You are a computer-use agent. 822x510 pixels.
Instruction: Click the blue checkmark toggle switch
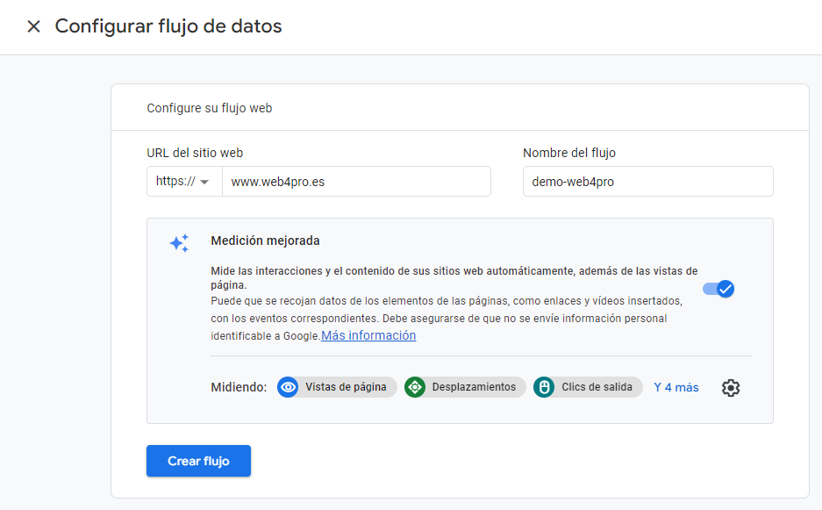(x=718, y=288)
